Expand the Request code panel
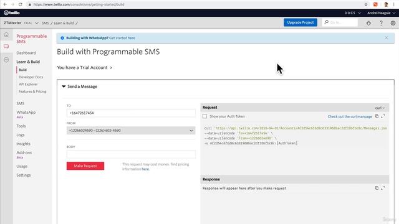 click(383, 116)
